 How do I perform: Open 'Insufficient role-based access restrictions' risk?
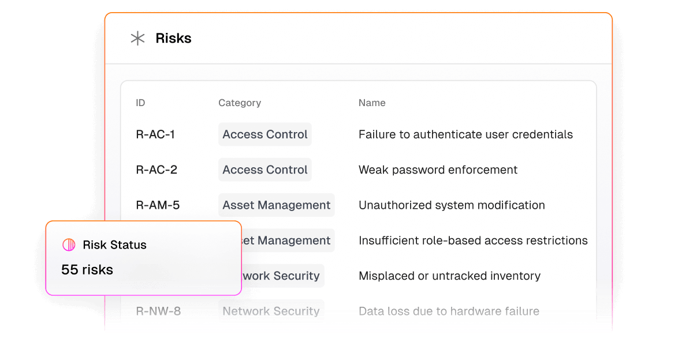(x=473, y=240)
